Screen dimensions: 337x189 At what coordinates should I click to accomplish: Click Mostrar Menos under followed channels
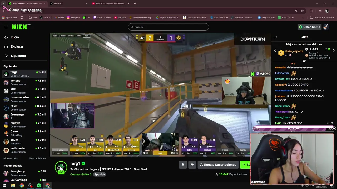coord(37,158)
